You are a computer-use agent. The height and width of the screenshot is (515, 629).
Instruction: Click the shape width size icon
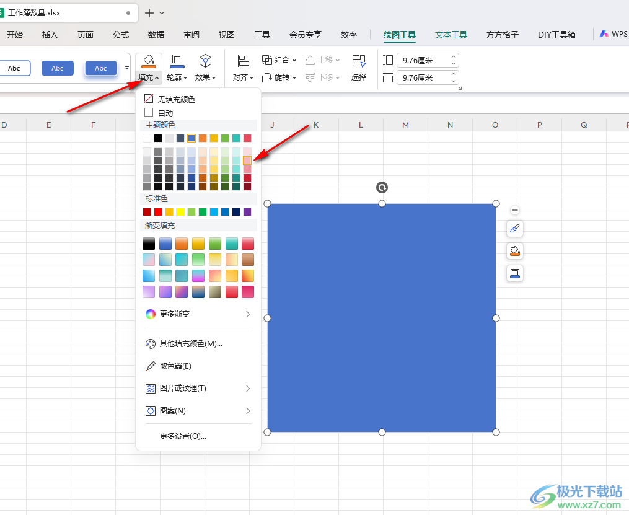[x=388, y=77]
